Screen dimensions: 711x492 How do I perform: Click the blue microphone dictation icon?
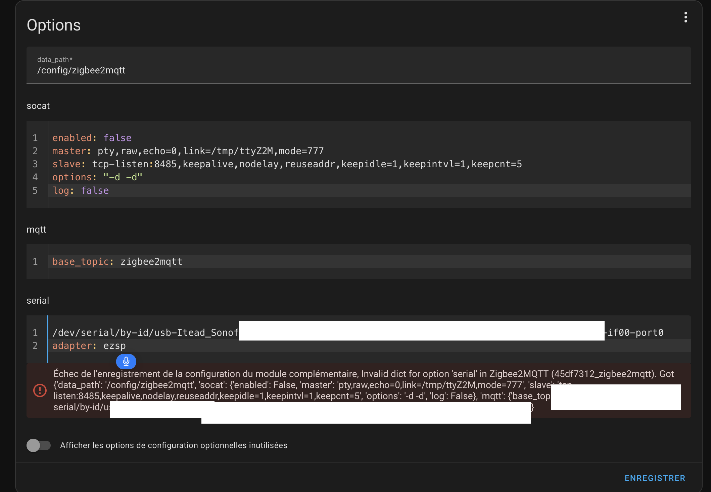[126, 361]
